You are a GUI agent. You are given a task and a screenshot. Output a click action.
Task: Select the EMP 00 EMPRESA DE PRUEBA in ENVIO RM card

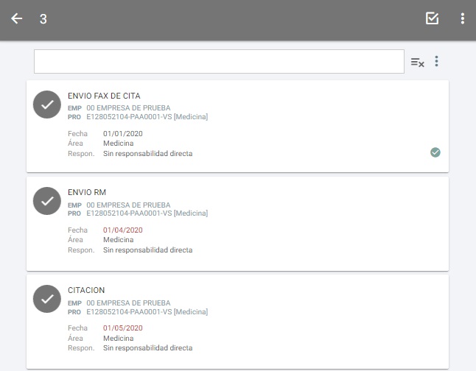(128, 205)
